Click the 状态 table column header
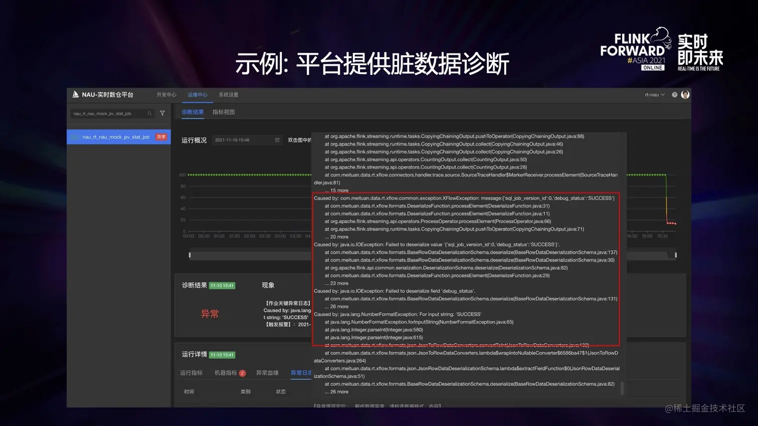758x426 pixels. [281, 392]
